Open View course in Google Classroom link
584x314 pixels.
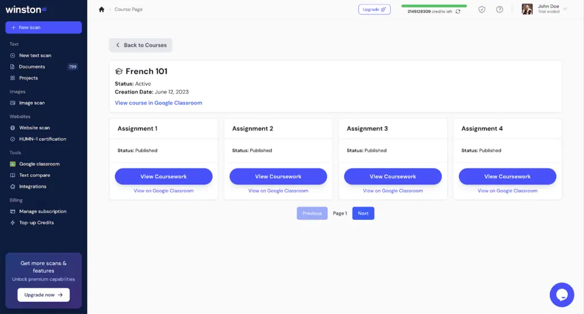click(x=158, y=103)
